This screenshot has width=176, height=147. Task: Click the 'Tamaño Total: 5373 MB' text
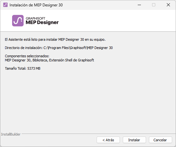pyautogui.click(x=23, y=68)
